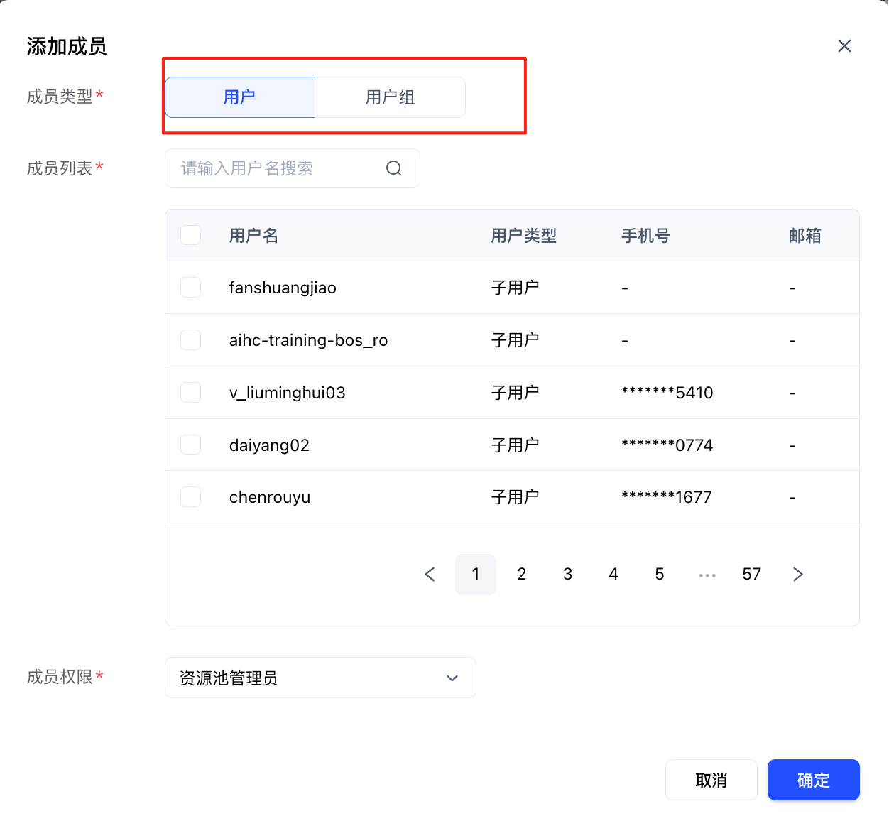Screen dimensions: 889x821
Task: Confirm with the 确定 button
Action: (x=814, y=780)
